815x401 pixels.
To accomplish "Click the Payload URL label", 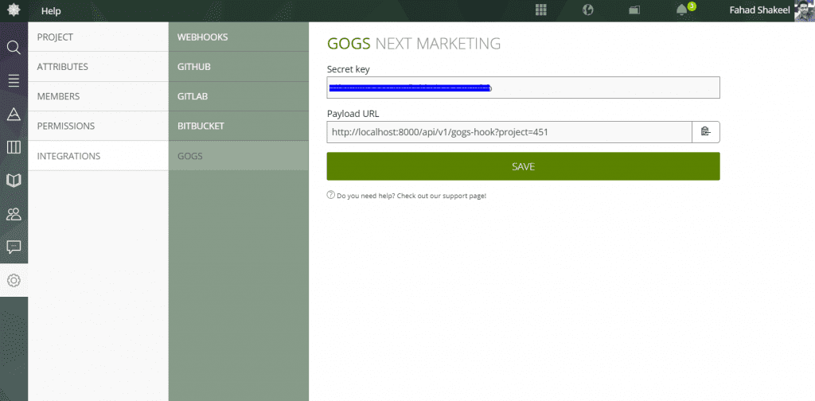I will pos(352,114).
